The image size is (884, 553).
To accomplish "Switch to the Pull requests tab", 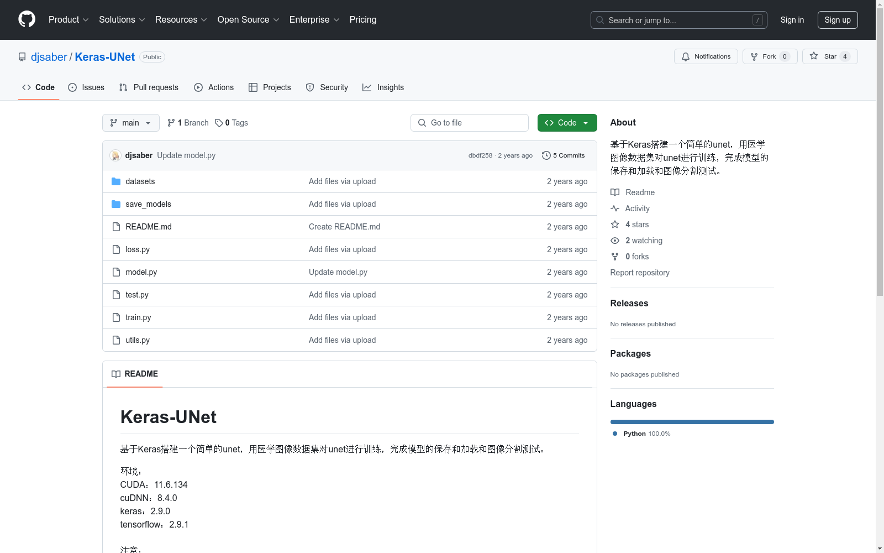I will 149,87.
